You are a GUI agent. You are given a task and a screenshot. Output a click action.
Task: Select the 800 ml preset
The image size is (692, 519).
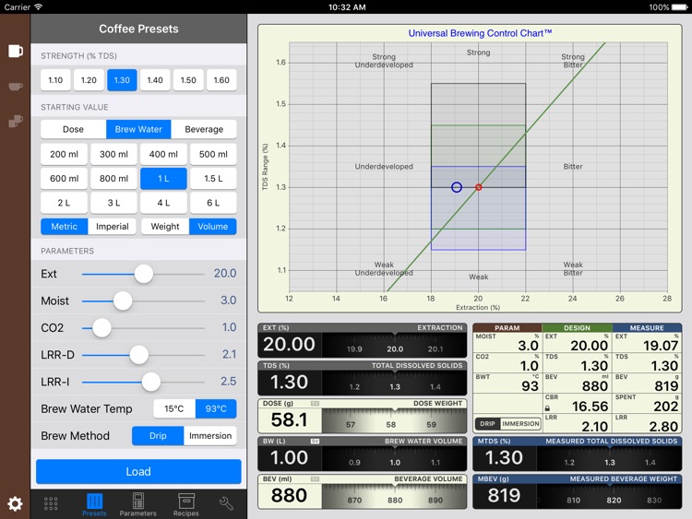pyautogui.click(x=113, y=179)
